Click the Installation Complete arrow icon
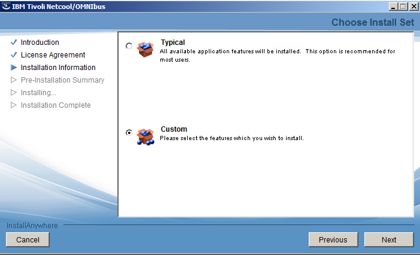The height and width of the screenshot is (255, 420). 14,105
